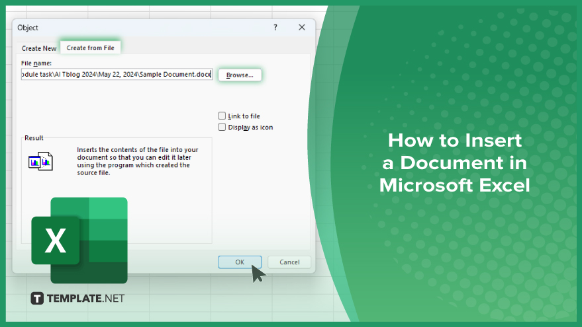Open the Browse... file picker button

coord(240,75)
